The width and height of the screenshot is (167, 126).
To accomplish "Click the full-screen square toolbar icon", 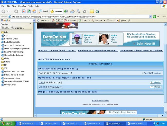I will point(84,11).
